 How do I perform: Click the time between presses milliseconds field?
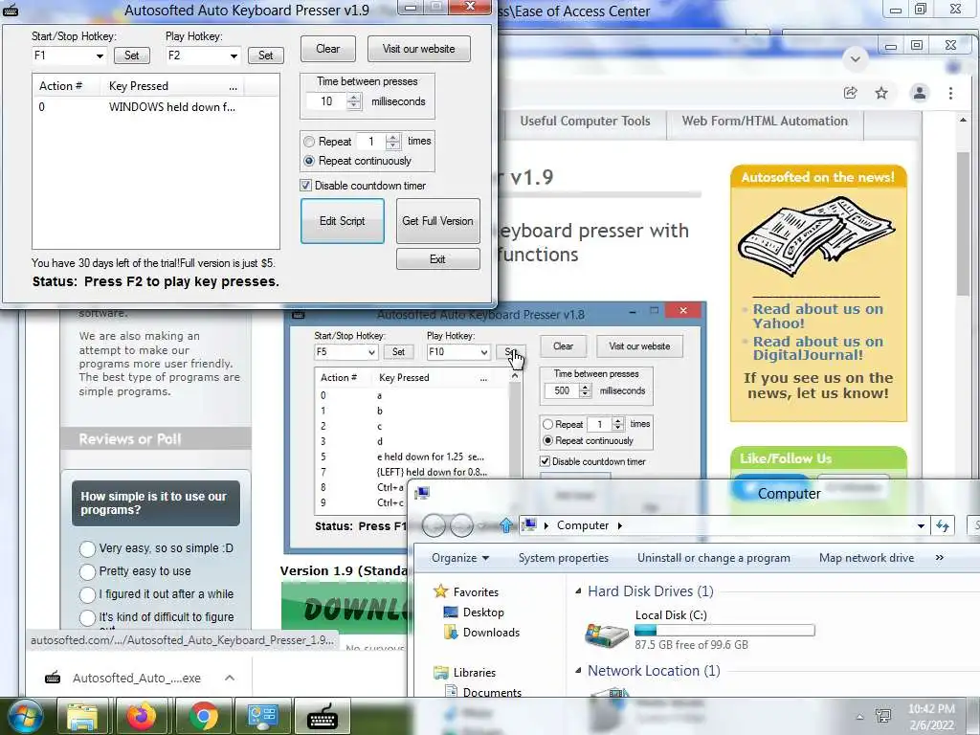click(326, 101)
